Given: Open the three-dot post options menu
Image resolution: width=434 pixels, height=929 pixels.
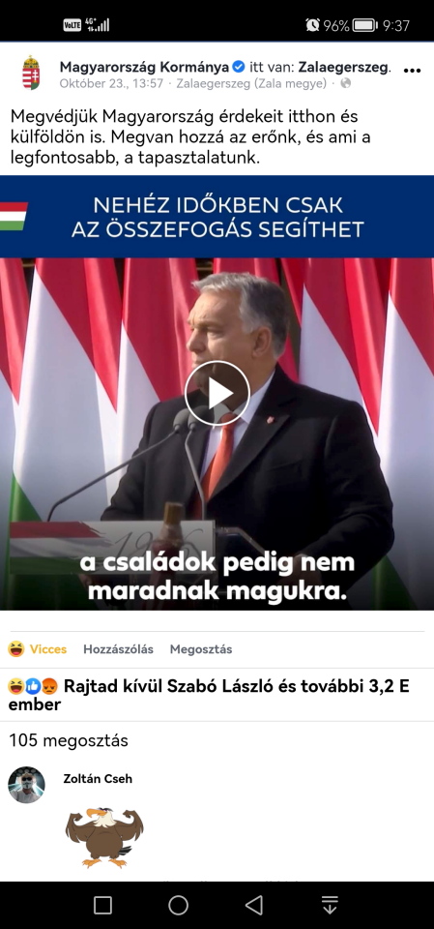Looking at the screenshot, I should pyautogui.click(x=412, y=71).
